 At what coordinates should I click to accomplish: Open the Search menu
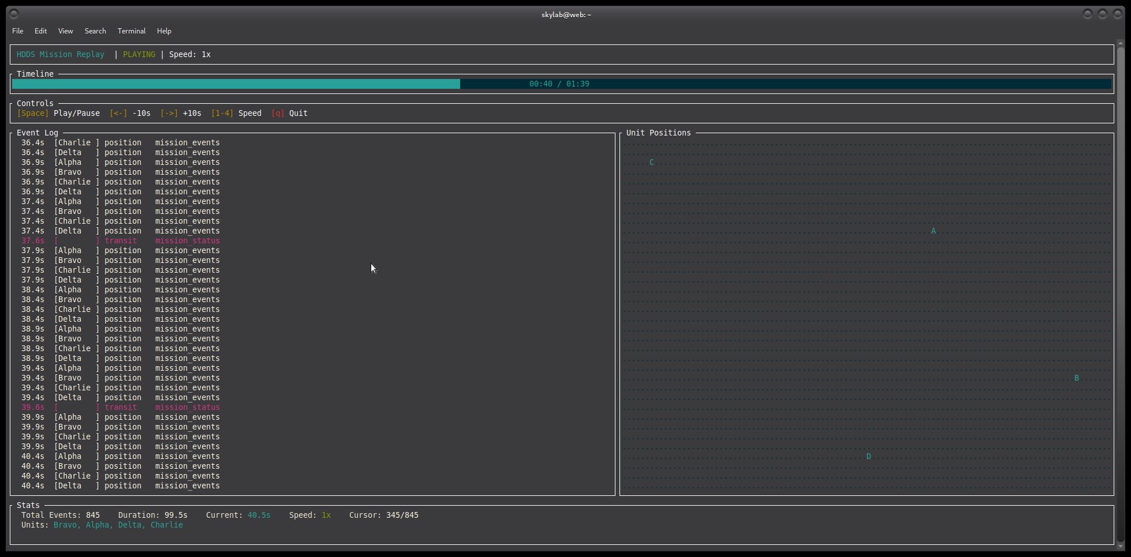[95, 31]
